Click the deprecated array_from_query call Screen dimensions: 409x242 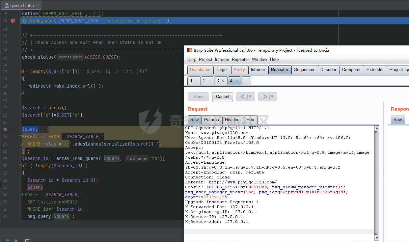point(77,158)
